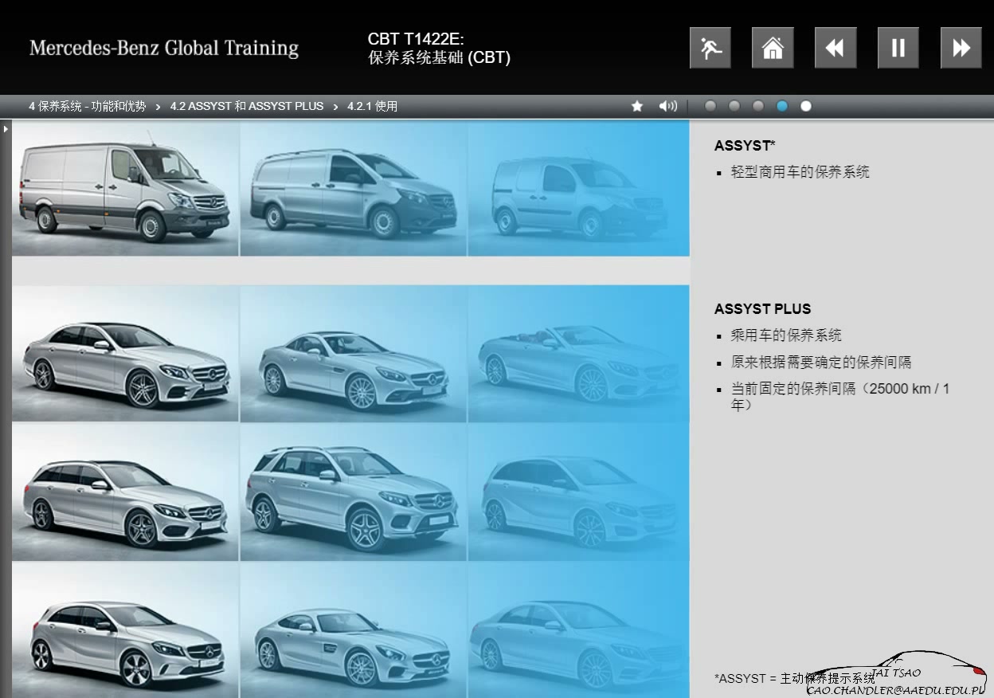This screenshot has width=994, height=698.
Task: Click the A-Class hatchback thumbnail
Action: click(125, 630)
